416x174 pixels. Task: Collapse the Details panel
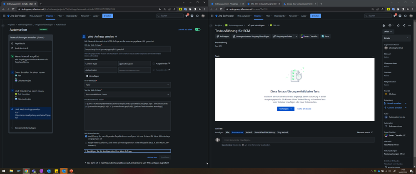[x=407, y=38]
